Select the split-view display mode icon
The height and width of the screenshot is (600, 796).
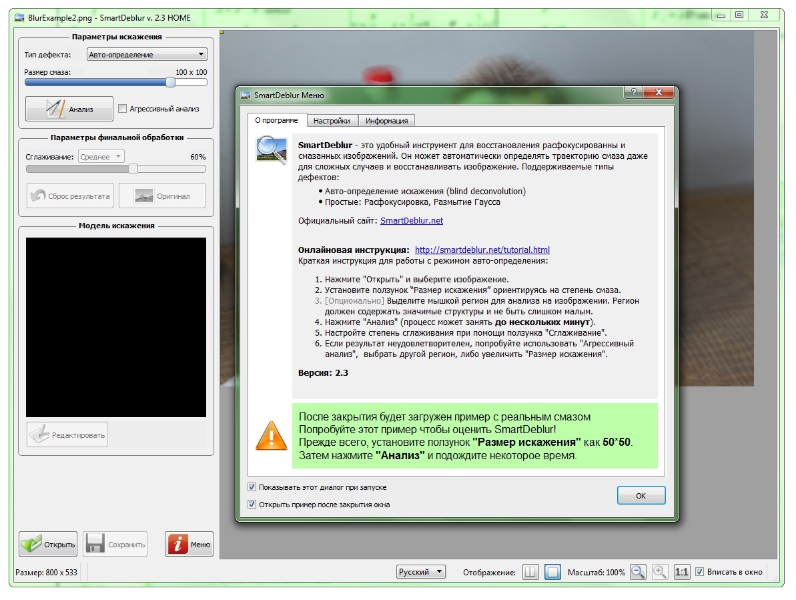(530, 572)
